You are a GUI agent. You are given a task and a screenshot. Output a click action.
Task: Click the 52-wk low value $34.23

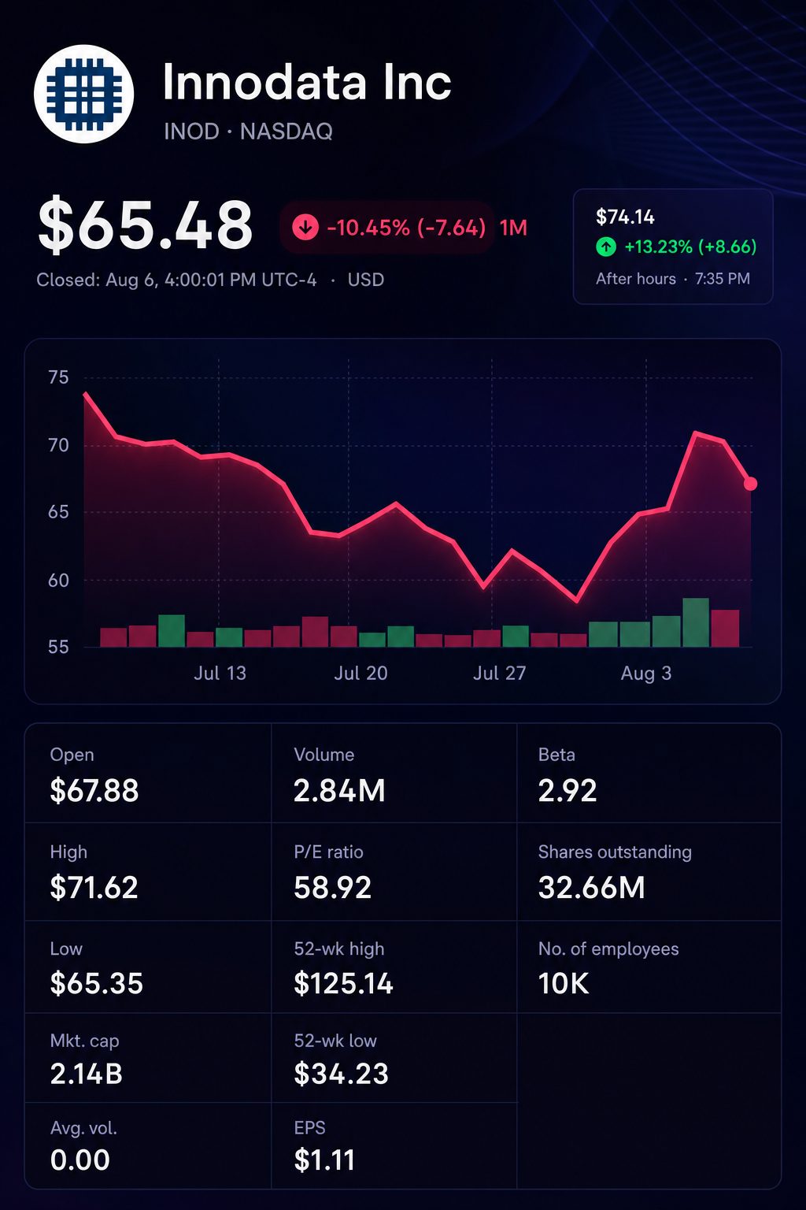click(x=341, y=1075)
